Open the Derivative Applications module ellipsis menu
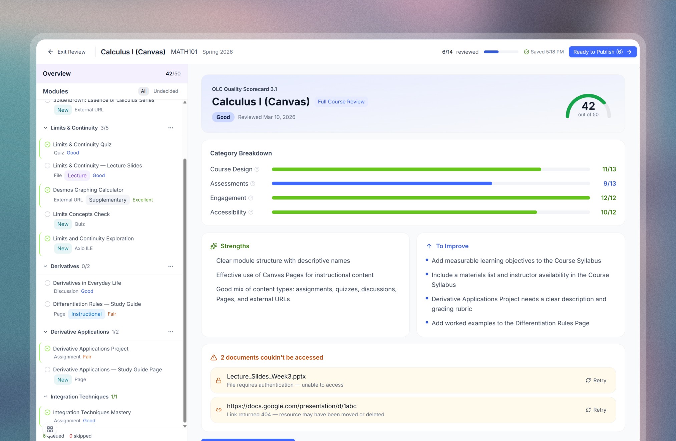This screenshot has width=676, height=441. [171, 332]
